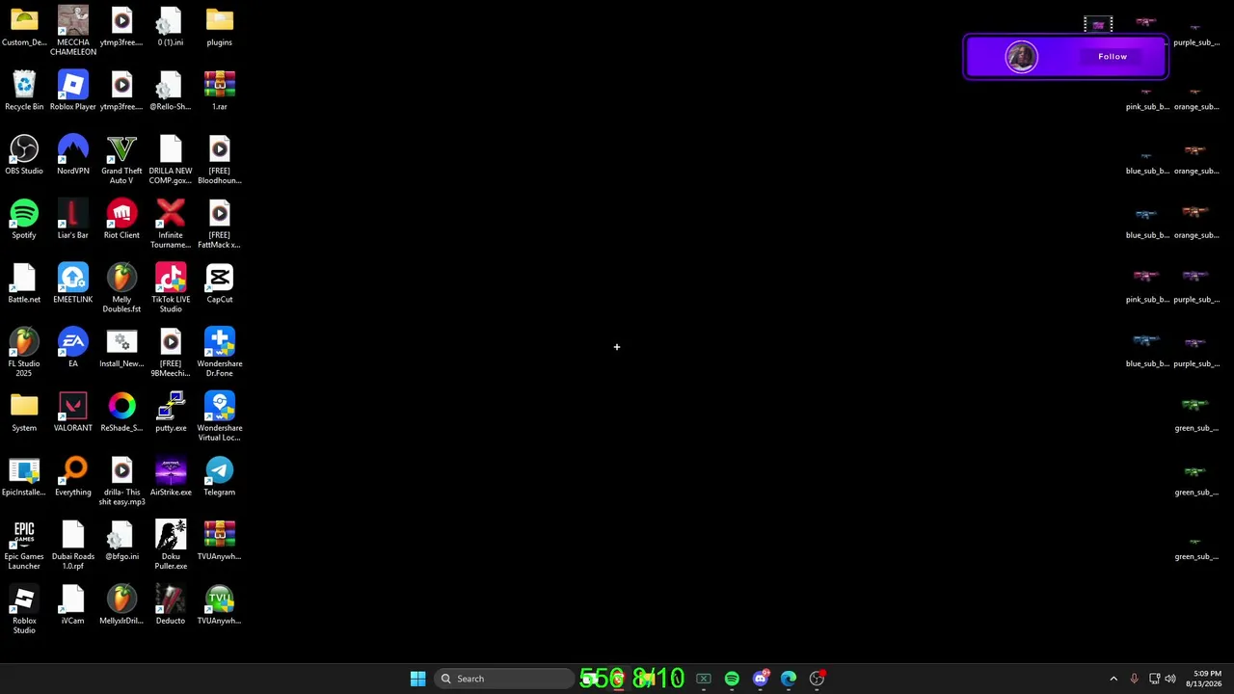The height and width of the screenshot is (694, 1234).
Task: Select the @bfgo.ini config file
Action: (121, 541)
